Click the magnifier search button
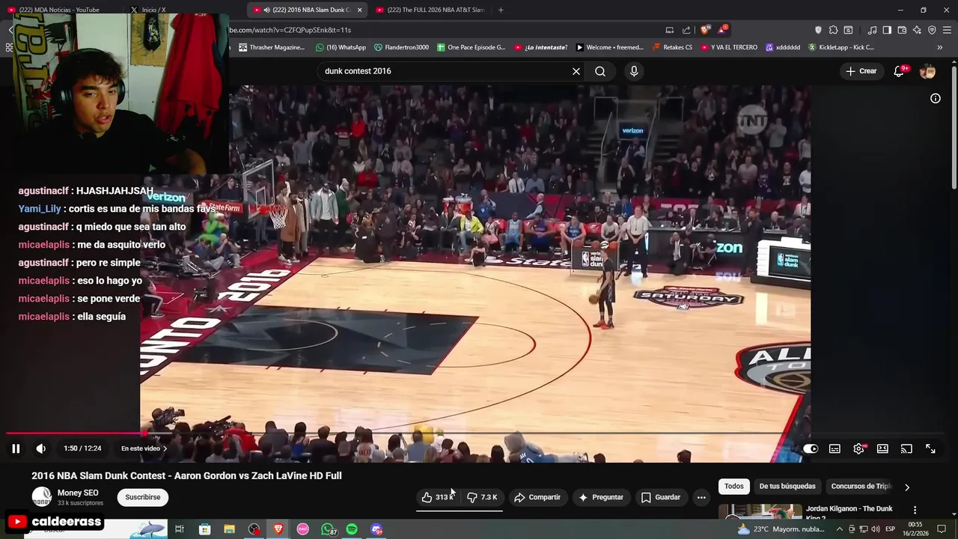 click(600, 71)
